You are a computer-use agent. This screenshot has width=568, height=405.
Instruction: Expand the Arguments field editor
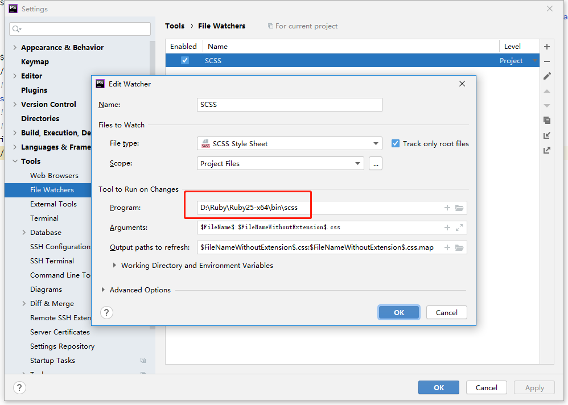(459, 228)
